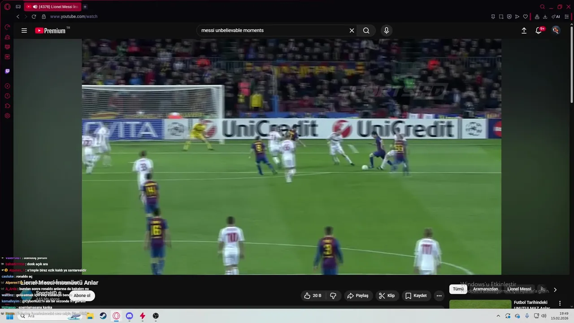574x323 pixels.
Task: Open GX Cleaner in the sidebar
Action: point(7,37)
